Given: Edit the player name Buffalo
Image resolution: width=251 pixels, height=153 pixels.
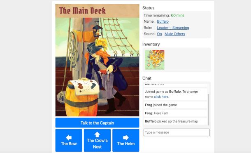Looking at the screenshot, I should point(163,21).
